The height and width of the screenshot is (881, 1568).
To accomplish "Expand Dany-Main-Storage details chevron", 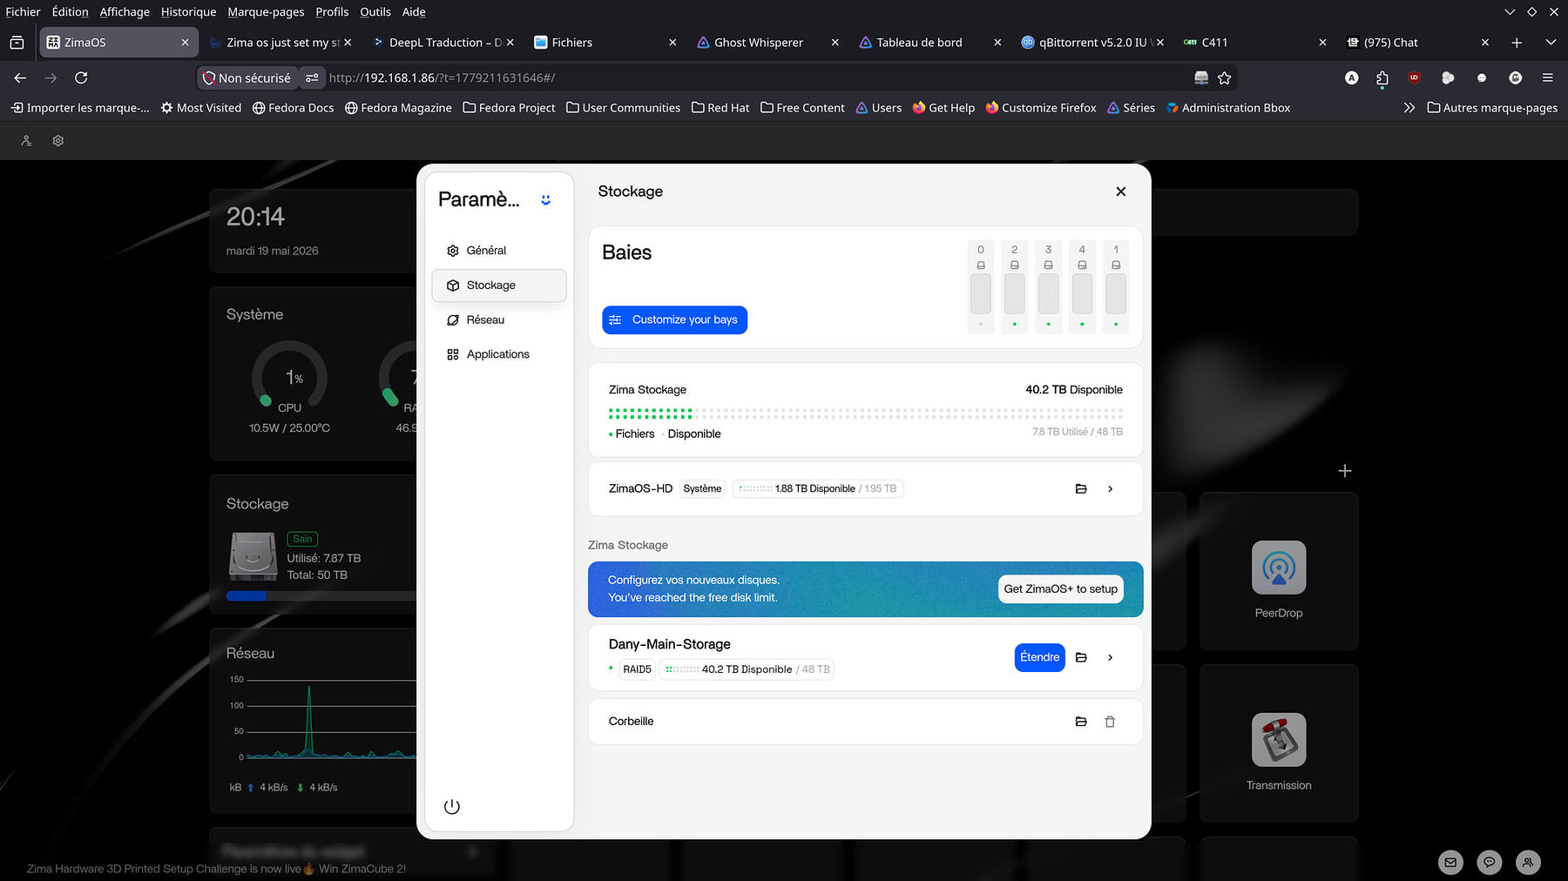I will pos(1110,658).
